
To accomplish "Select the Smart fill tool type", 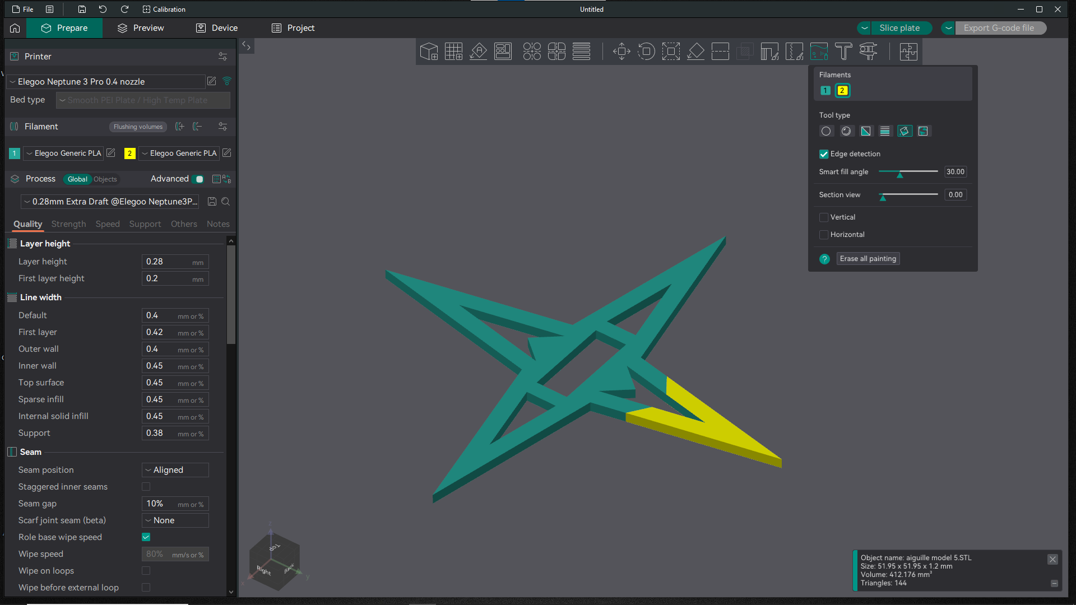I will (905, 131).
